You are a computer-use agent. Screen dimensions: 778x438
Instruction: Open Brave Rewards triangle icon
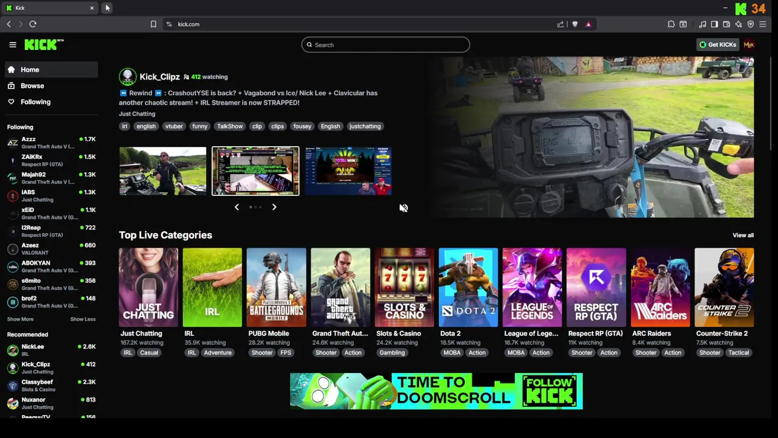tap(588, 24)
